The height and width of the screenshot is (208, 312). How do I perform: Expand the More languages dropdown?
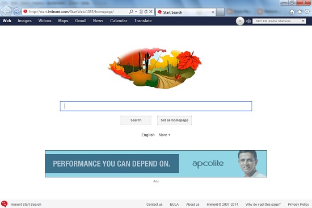(x=165, y=135)
